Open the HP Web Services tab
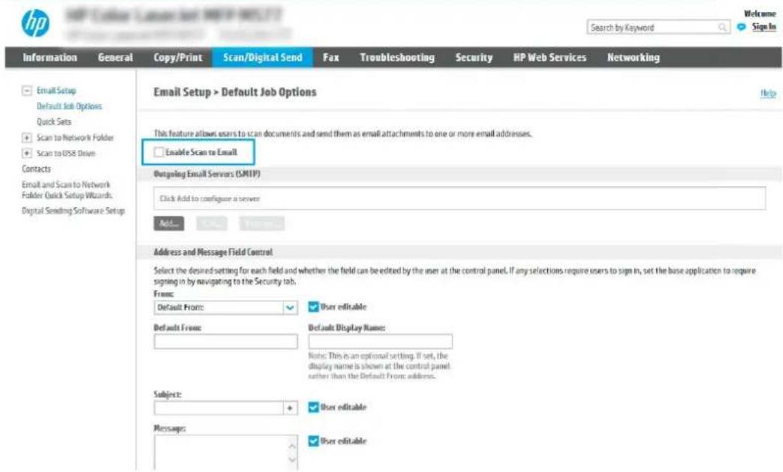 tap(550, 57)
